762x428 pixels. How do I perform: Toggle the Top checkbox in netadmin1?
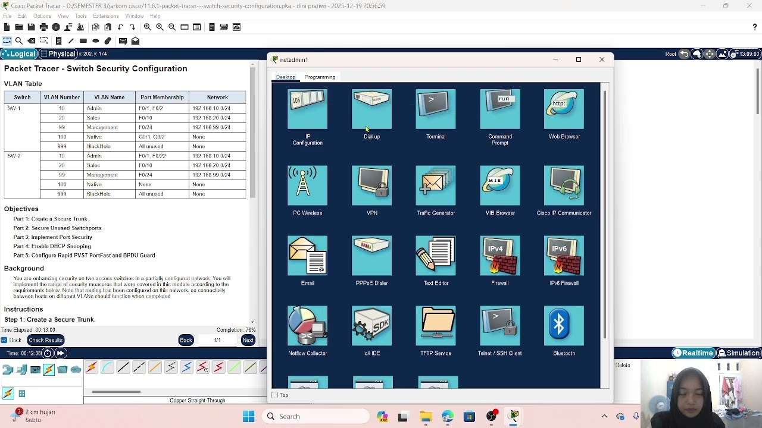click(275, 395)
